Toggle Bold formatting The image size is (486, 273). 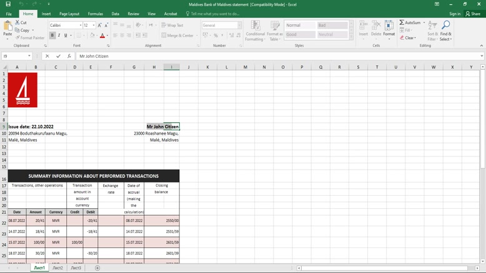click(x=52, y=36)
